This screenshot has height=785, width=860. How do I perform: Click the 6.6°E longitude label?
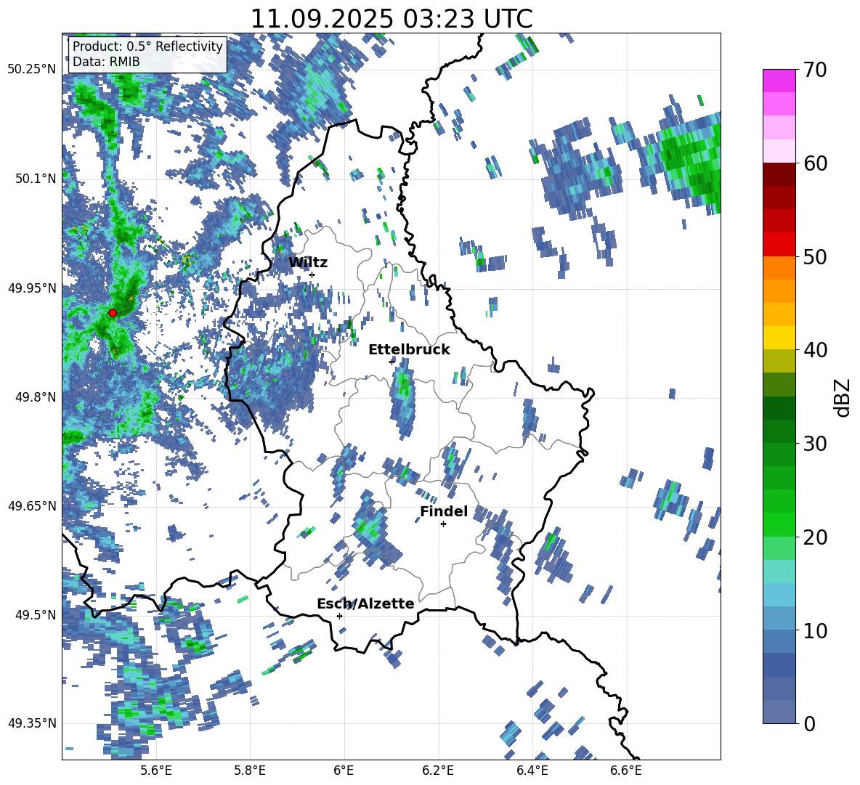pyautogui.click(x=626, y=770)
